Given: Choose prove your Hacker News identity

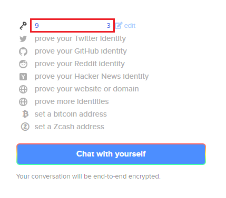Looking at the screenshot, I should point(92,77).
